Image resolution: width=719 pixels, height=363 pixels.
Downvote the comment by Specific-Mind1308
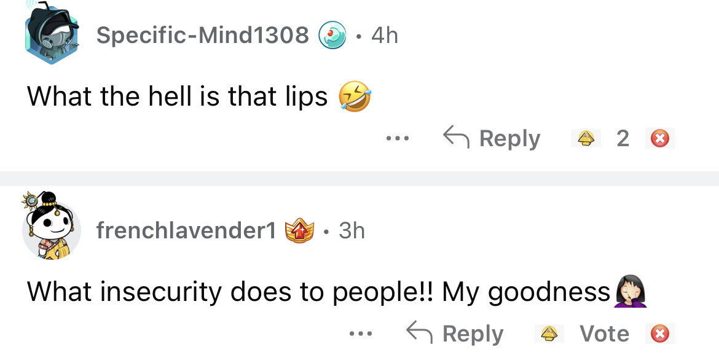659,139
